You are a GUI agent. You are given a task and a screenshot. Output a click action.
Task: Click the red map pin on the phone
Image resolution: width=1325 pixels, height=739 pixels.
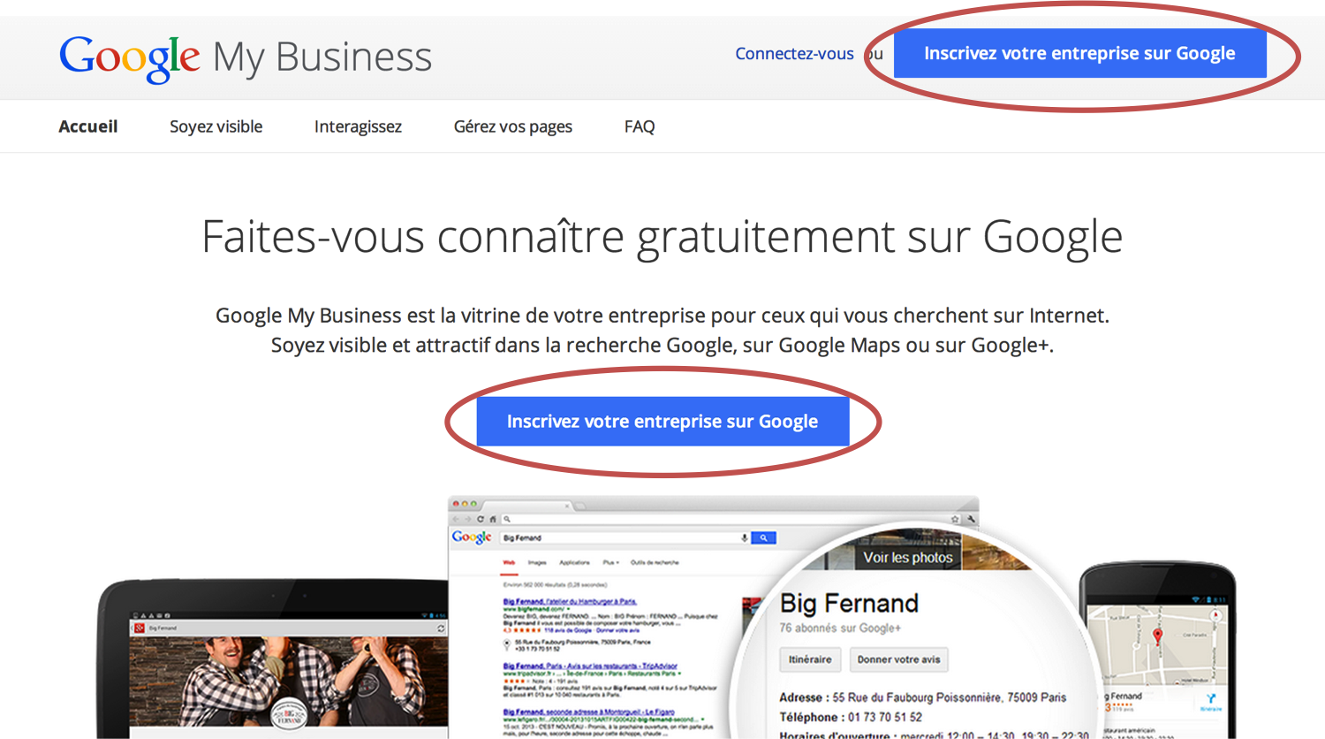pyautogui.click(x=1158, y=637)
